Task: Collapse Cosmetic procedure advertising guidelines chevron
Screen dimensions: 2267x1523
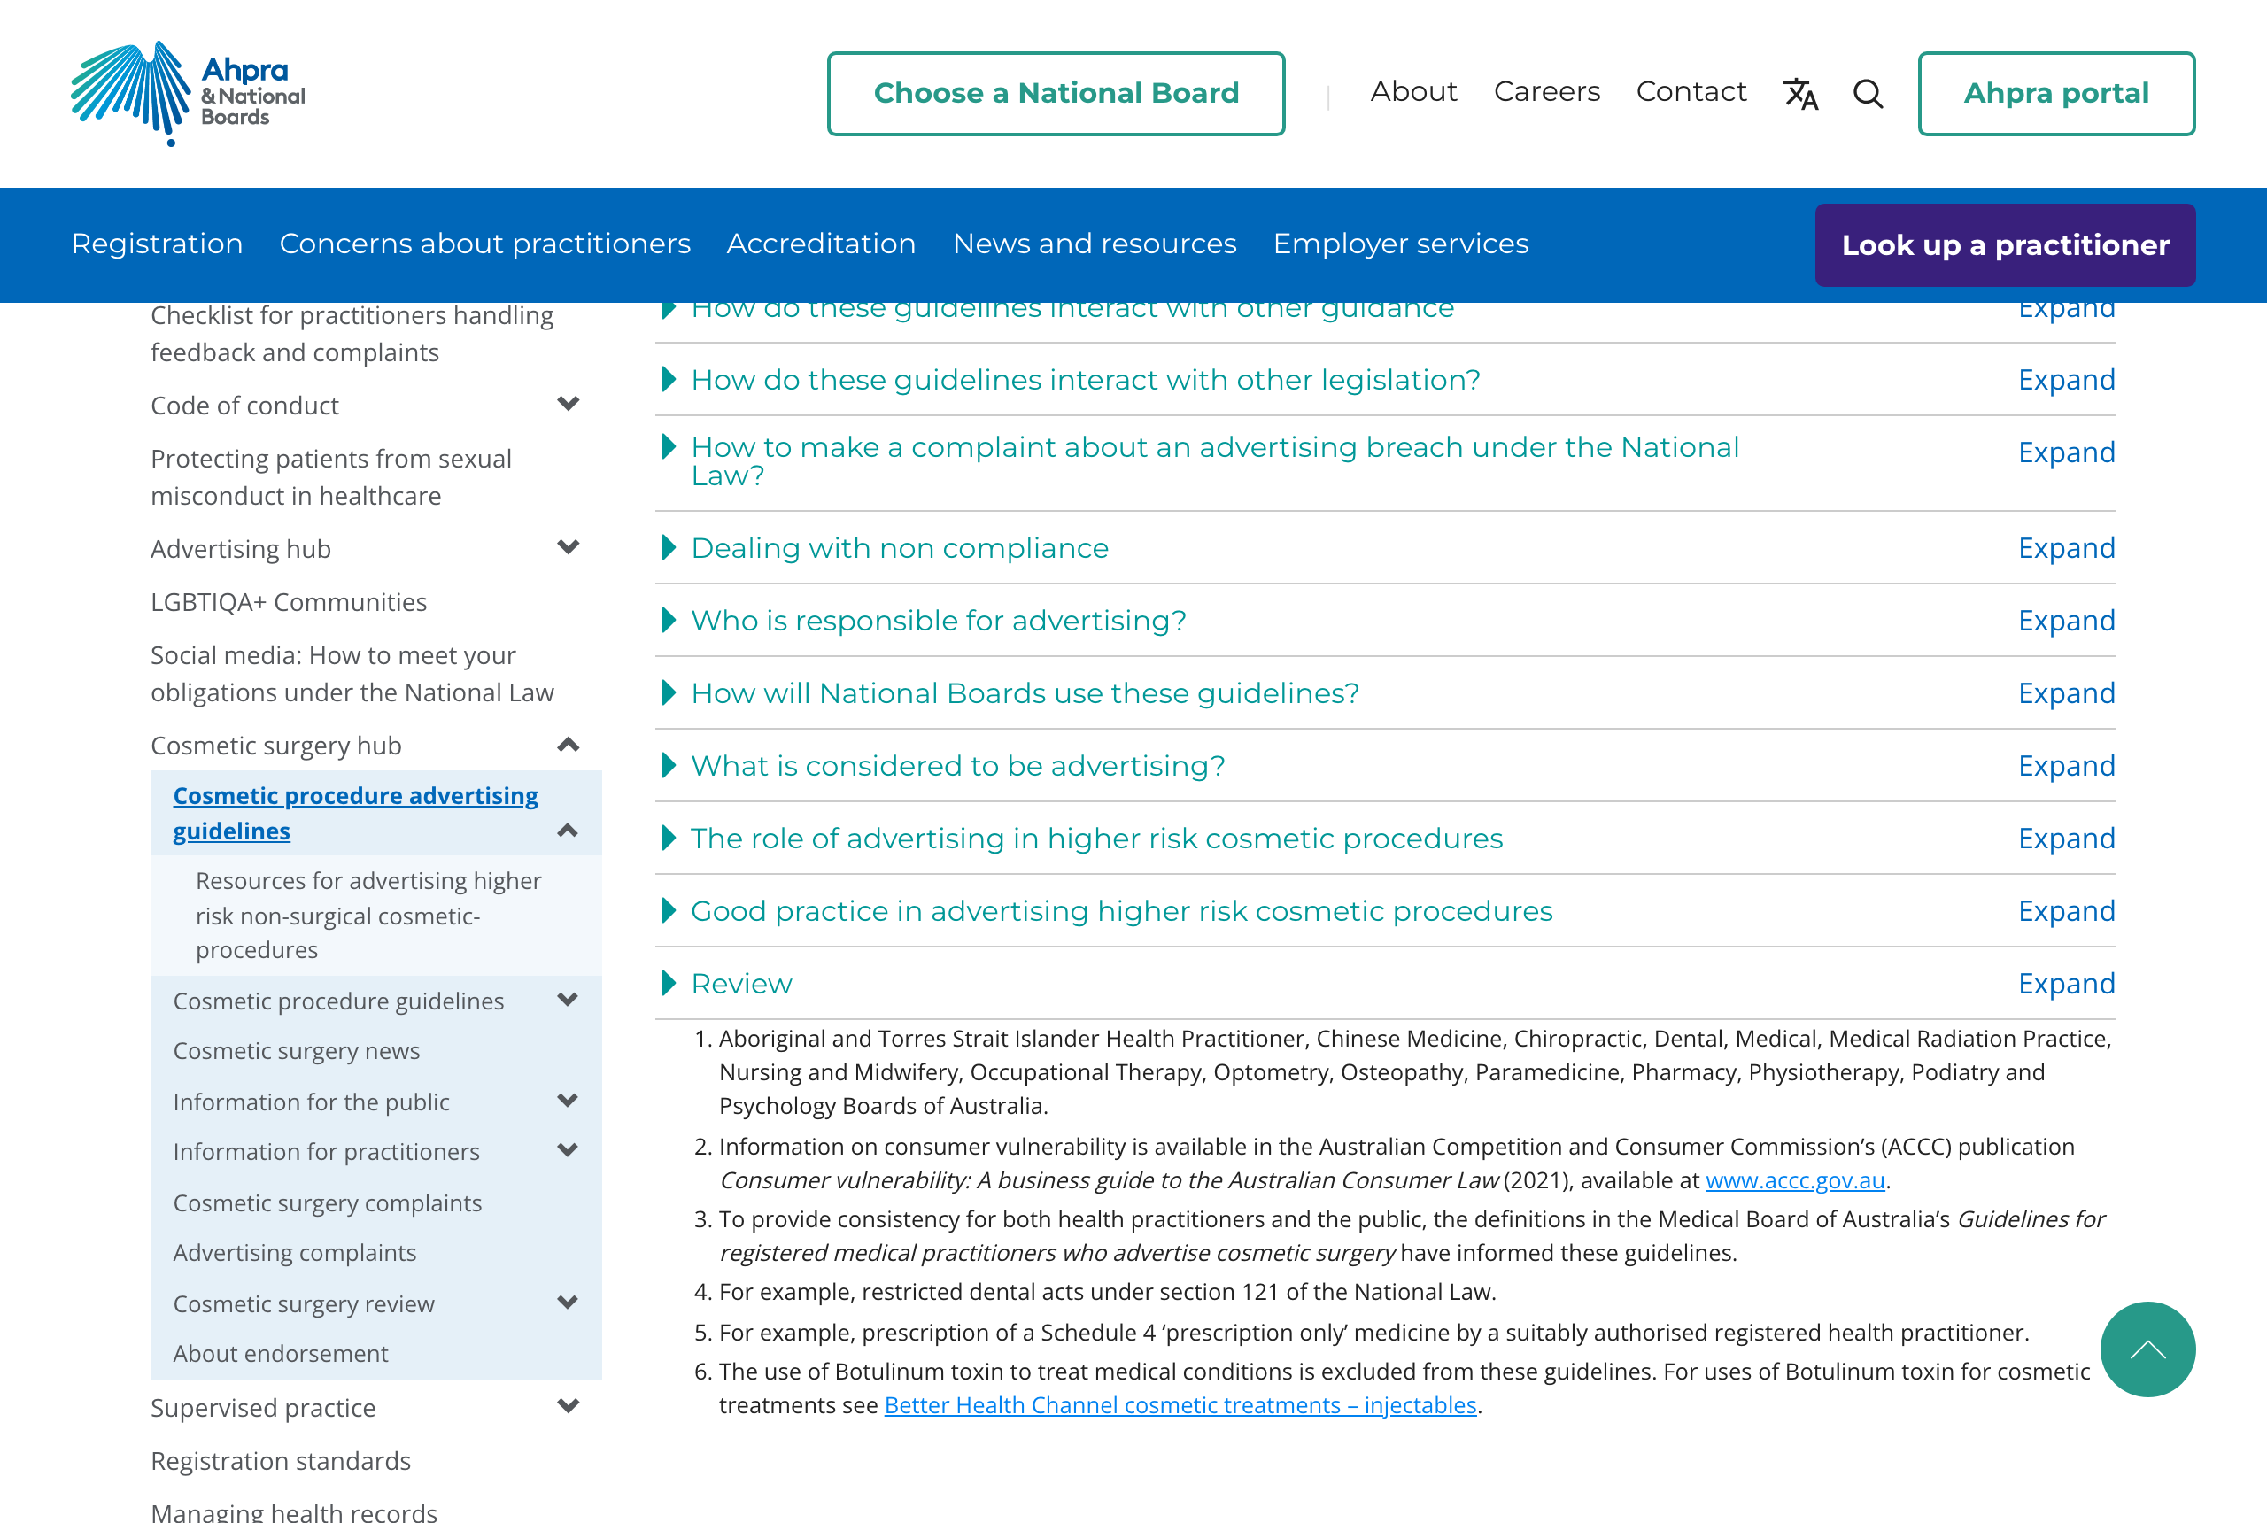Action: coord(569,831)
